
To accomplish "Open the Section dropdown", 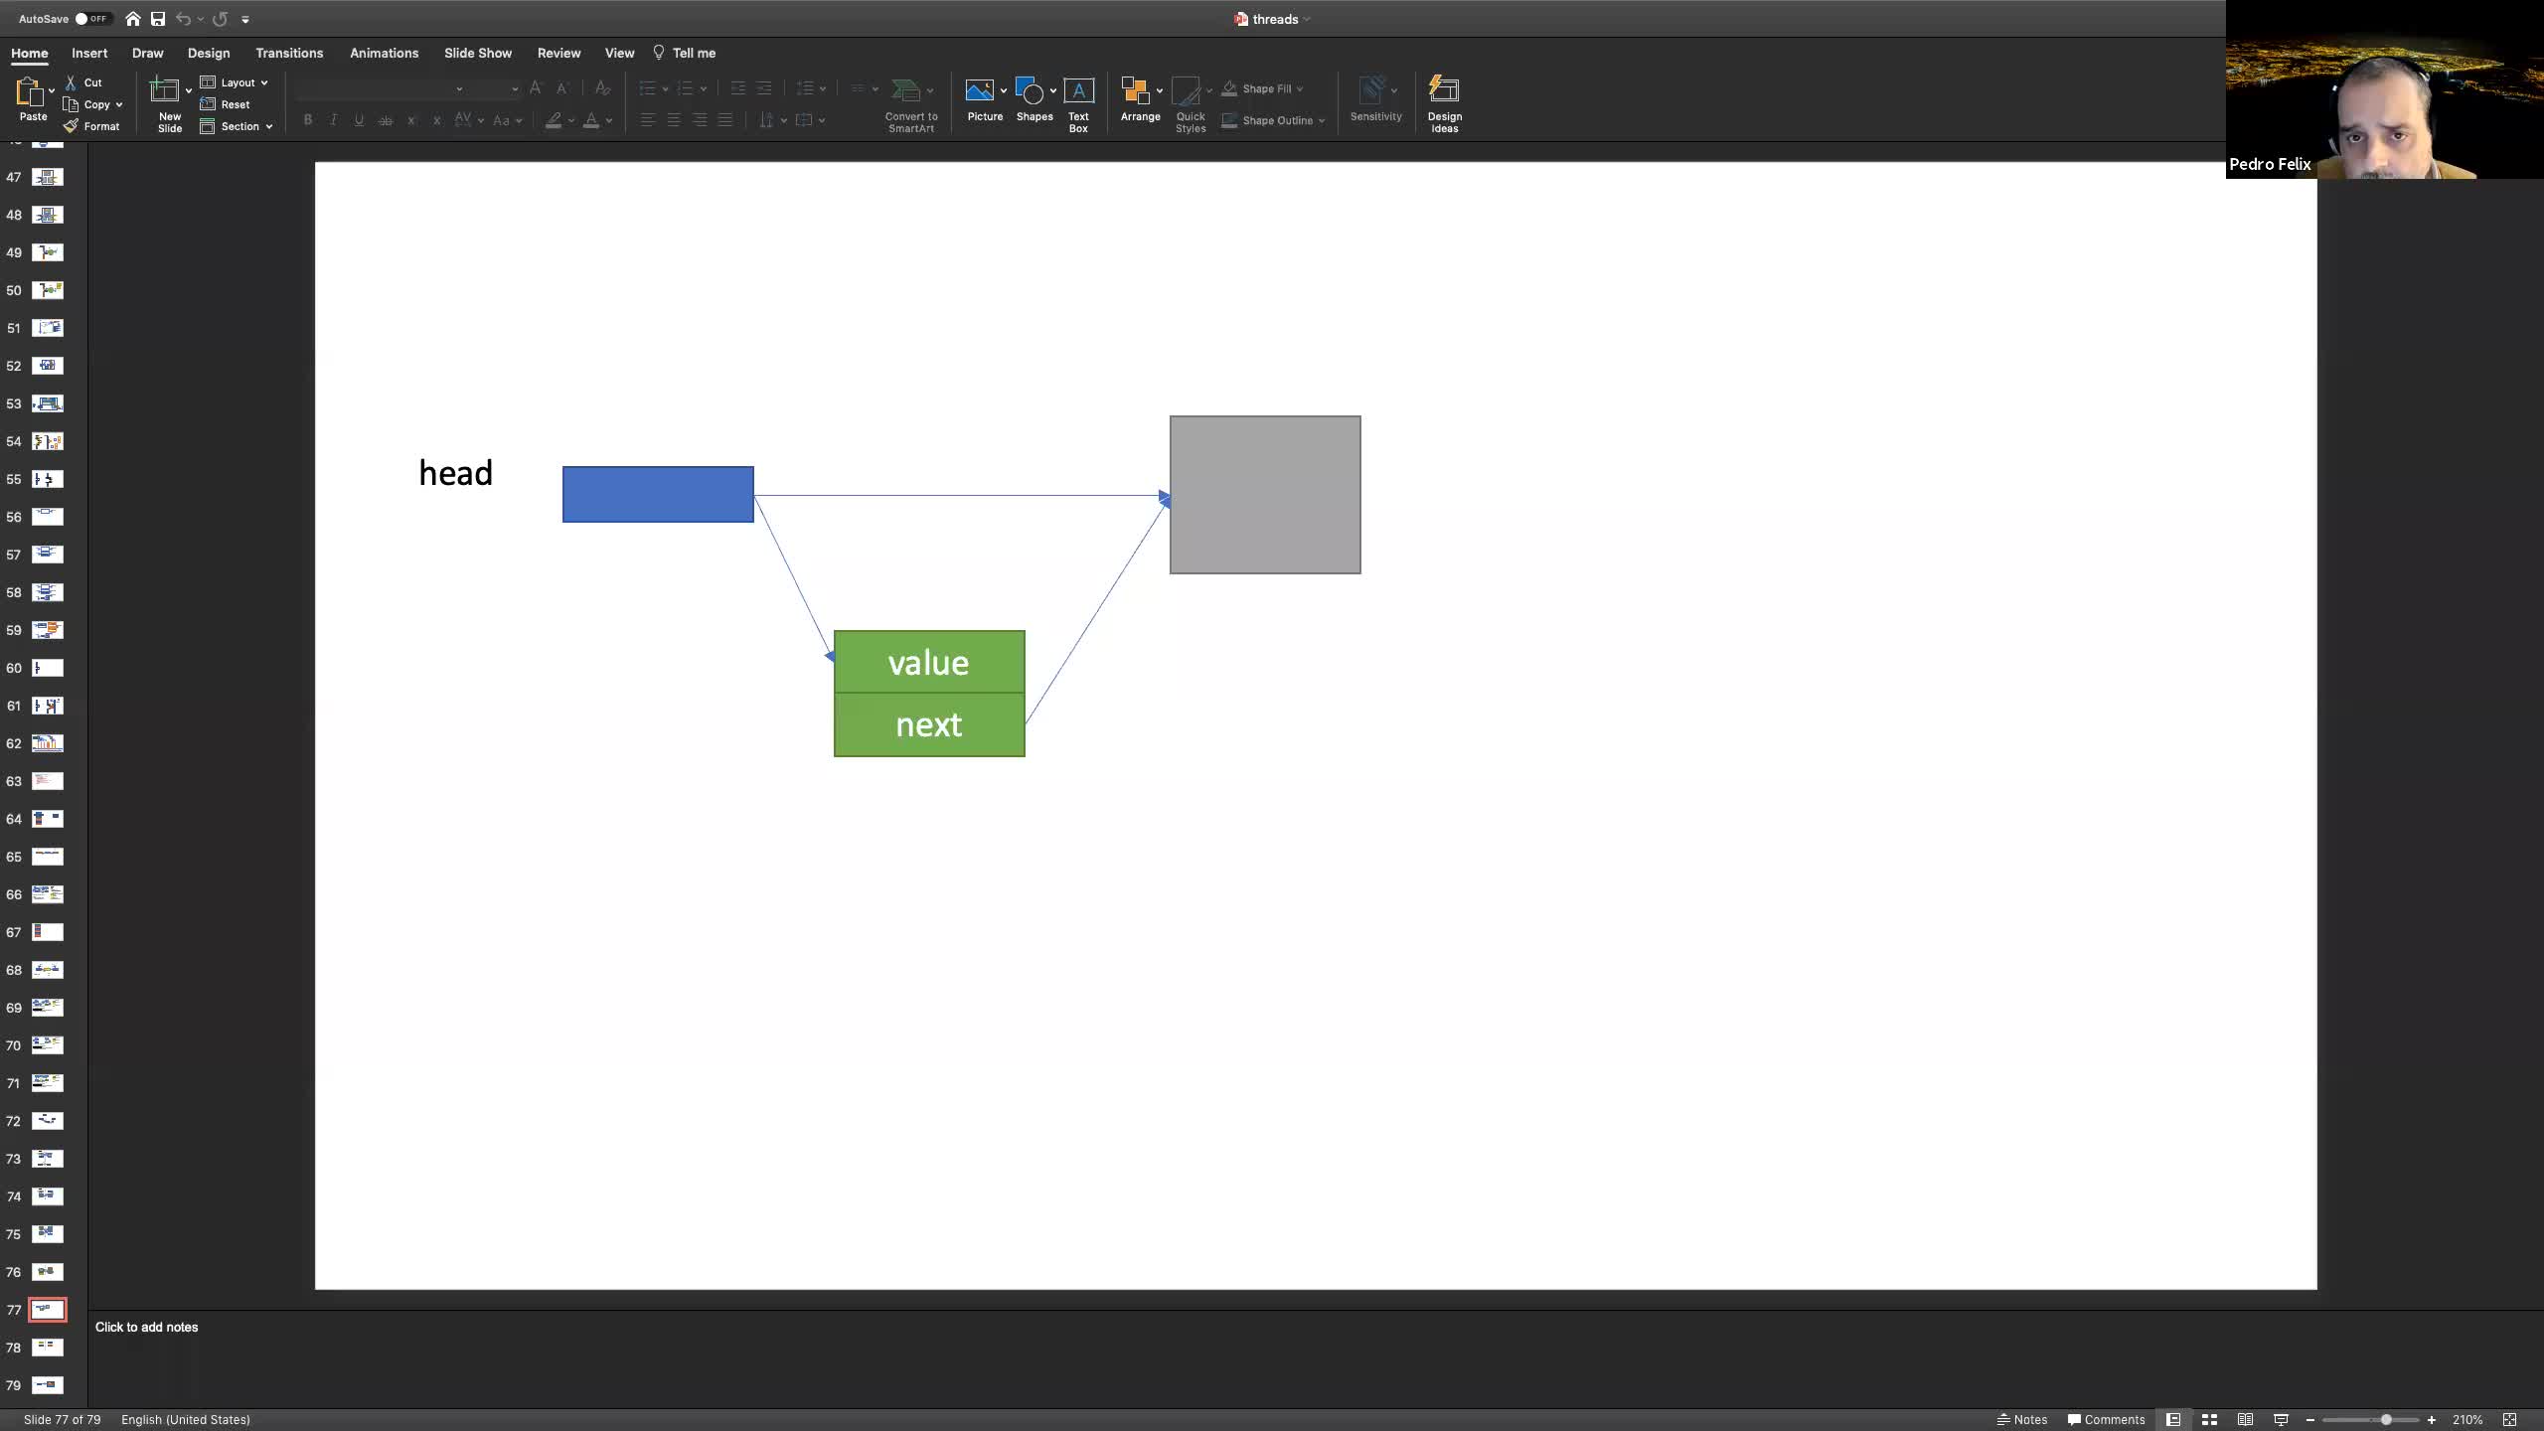I will (x=237, y=126).
